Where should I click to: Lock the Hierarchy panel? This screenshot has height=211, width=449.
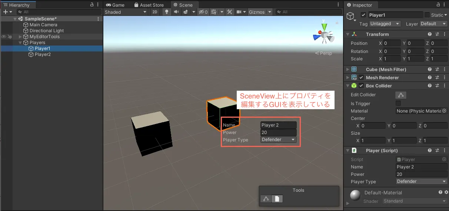pos(92,5)
